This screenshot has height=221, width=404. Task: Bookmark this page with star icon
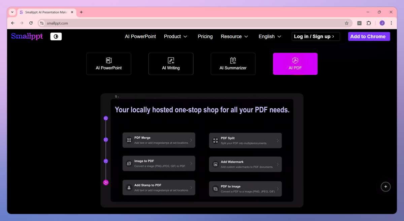click(346, 23)
